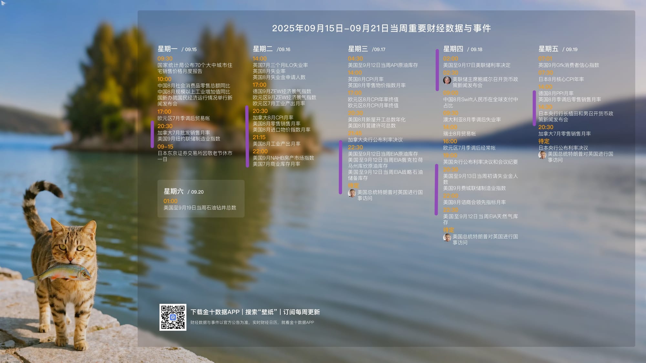
Task: Click the 下载金十数据APP text
Action: pos(215,312)
